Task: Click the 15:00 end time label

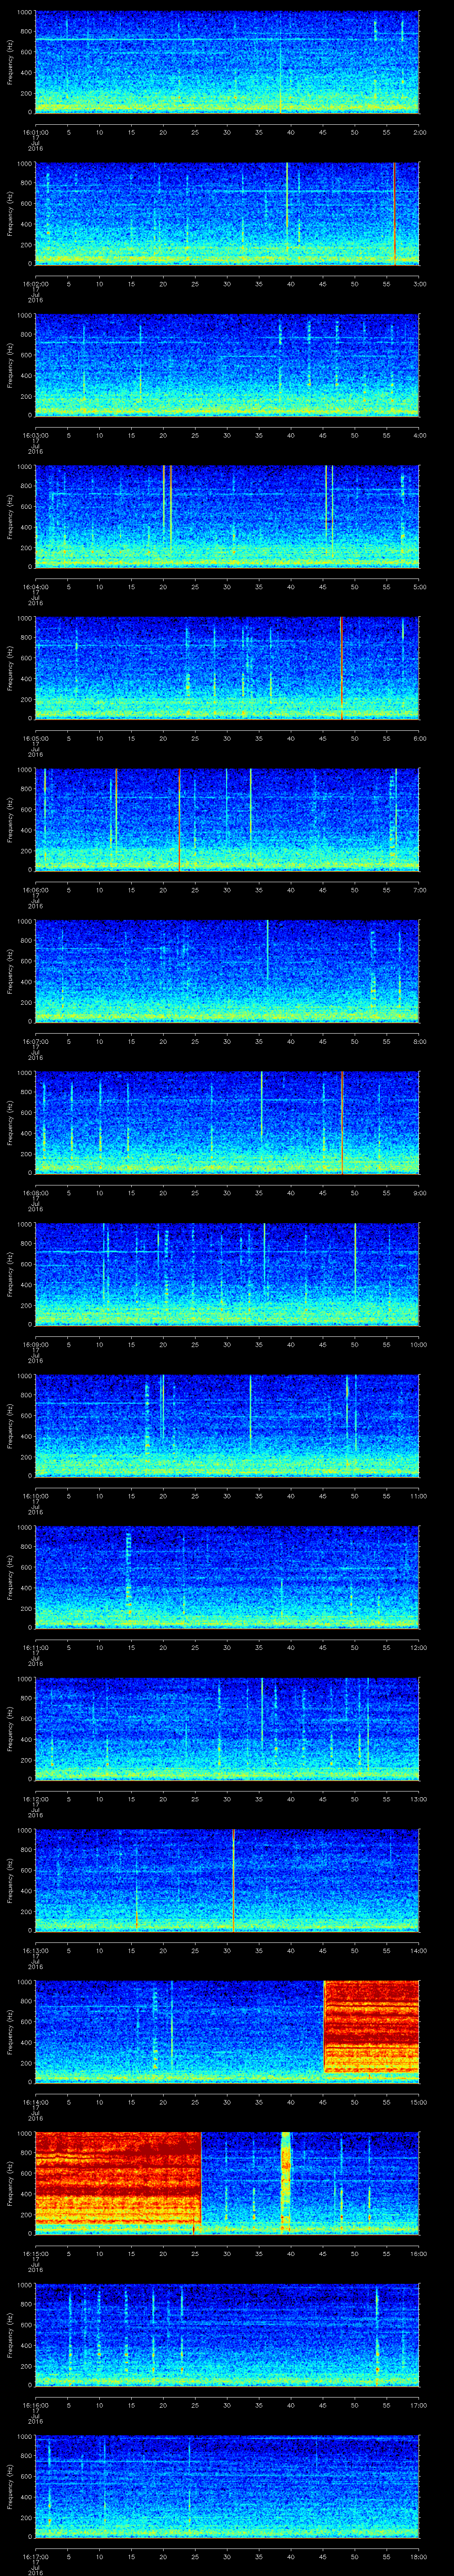Action: point(418,2102)
